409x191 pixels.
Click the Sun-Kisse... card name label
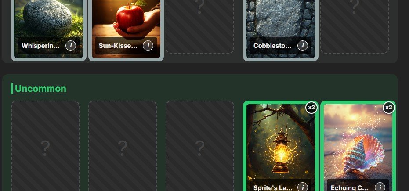[x=118, y=46]
